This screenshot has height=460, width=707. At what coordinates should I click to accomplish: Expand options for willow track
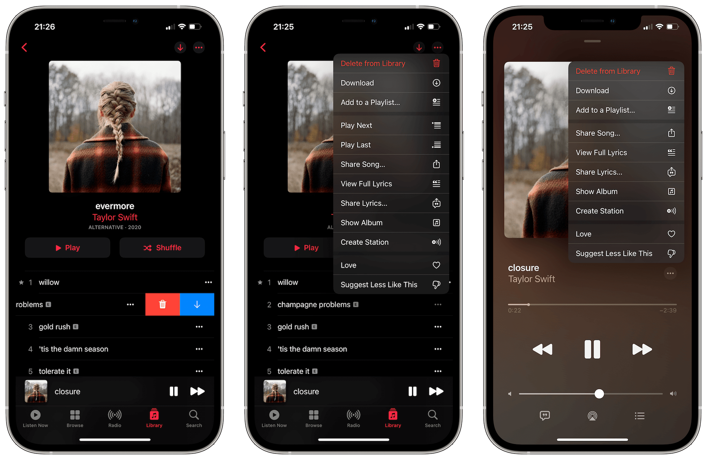point(210,281)
